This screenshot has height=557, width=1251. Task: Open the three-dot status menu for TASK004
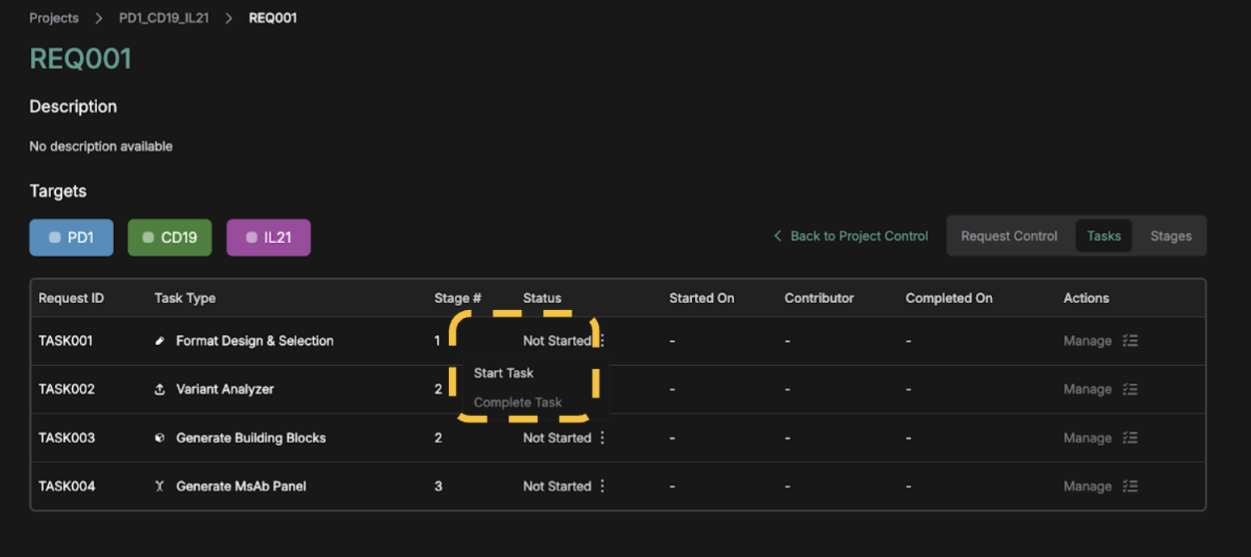[x=602, y=487]
